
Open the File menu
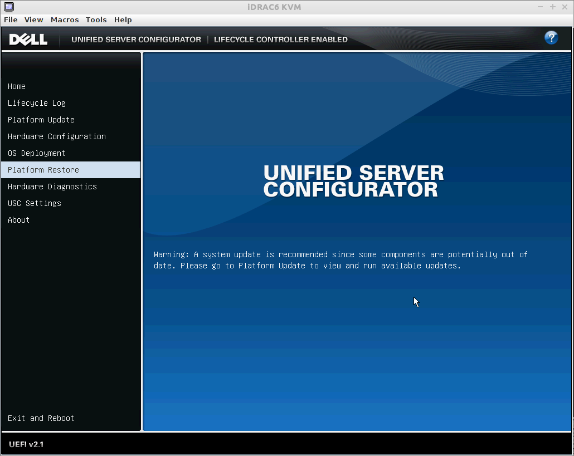[x=11, y=19]
